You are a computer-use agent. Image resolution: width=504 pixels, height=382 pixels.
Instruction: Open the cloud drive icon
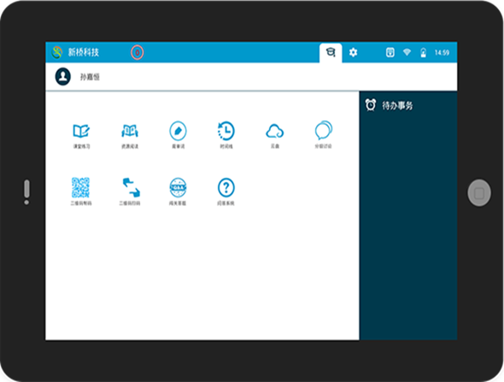(275, 132)
